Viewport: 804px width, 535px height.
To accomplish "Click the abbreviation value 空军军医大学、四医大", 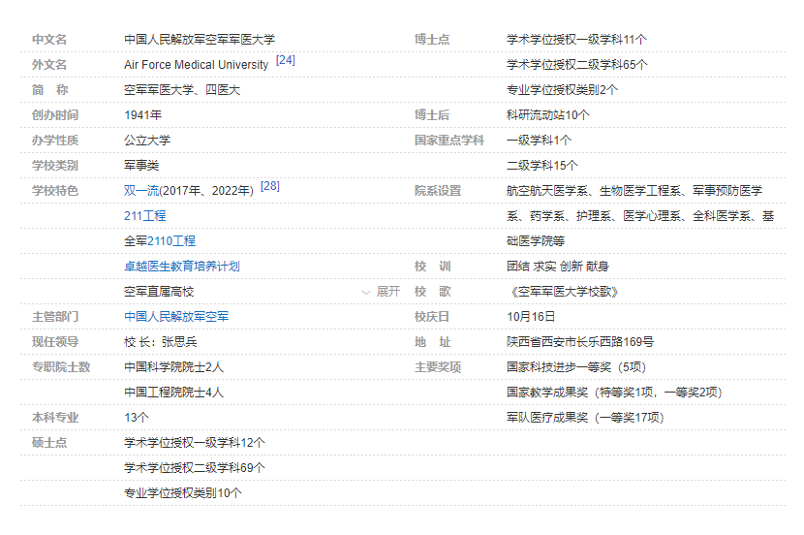I will point(182,90).
